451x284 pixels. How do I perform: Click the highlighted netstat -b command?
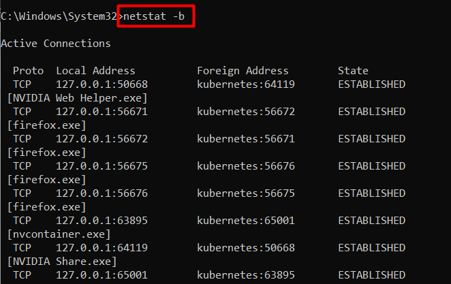[156, 15]
